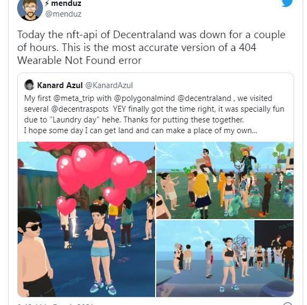View the avatars-on-grass image
Viewport: 307px width, 305px height.
(x=225, y=180)
